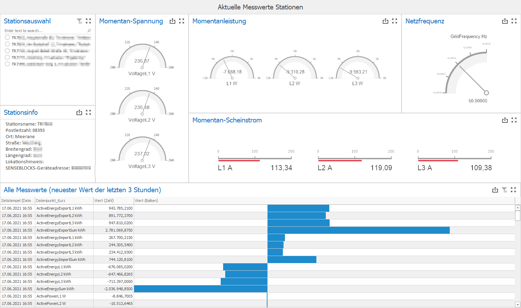Select the ActiveEnergyExportL2 kWh row

pos(257,216)
